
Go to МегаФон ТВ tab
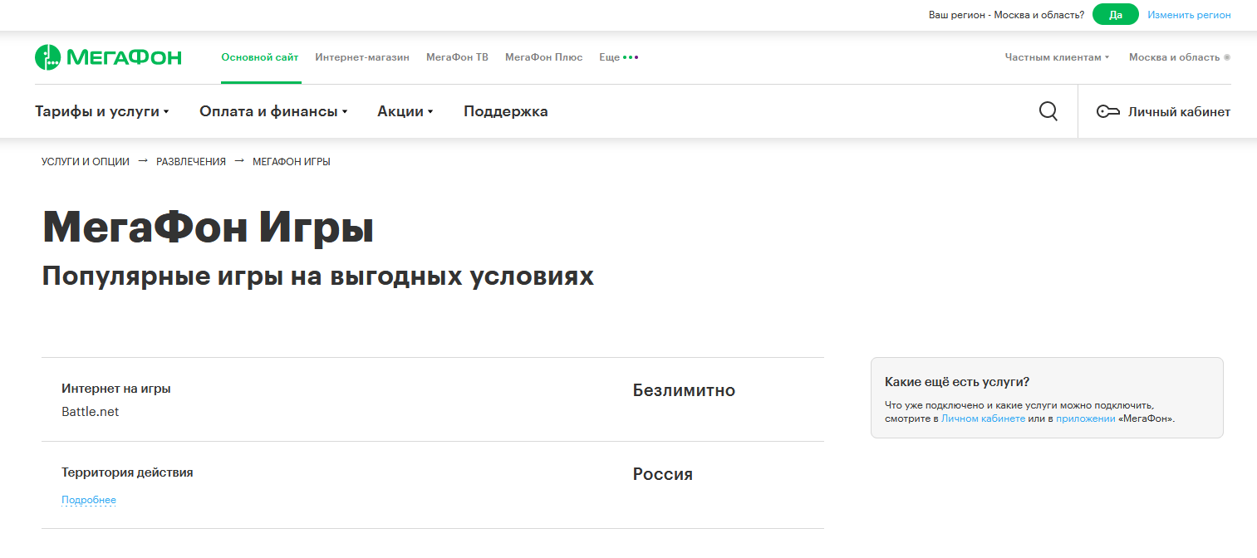coord(457,57)
